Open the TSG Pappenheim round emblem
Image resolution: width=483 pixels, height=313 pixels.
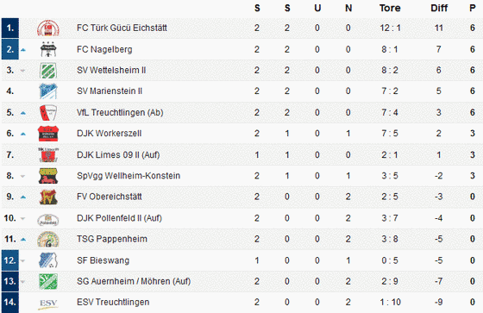(48, 239)
